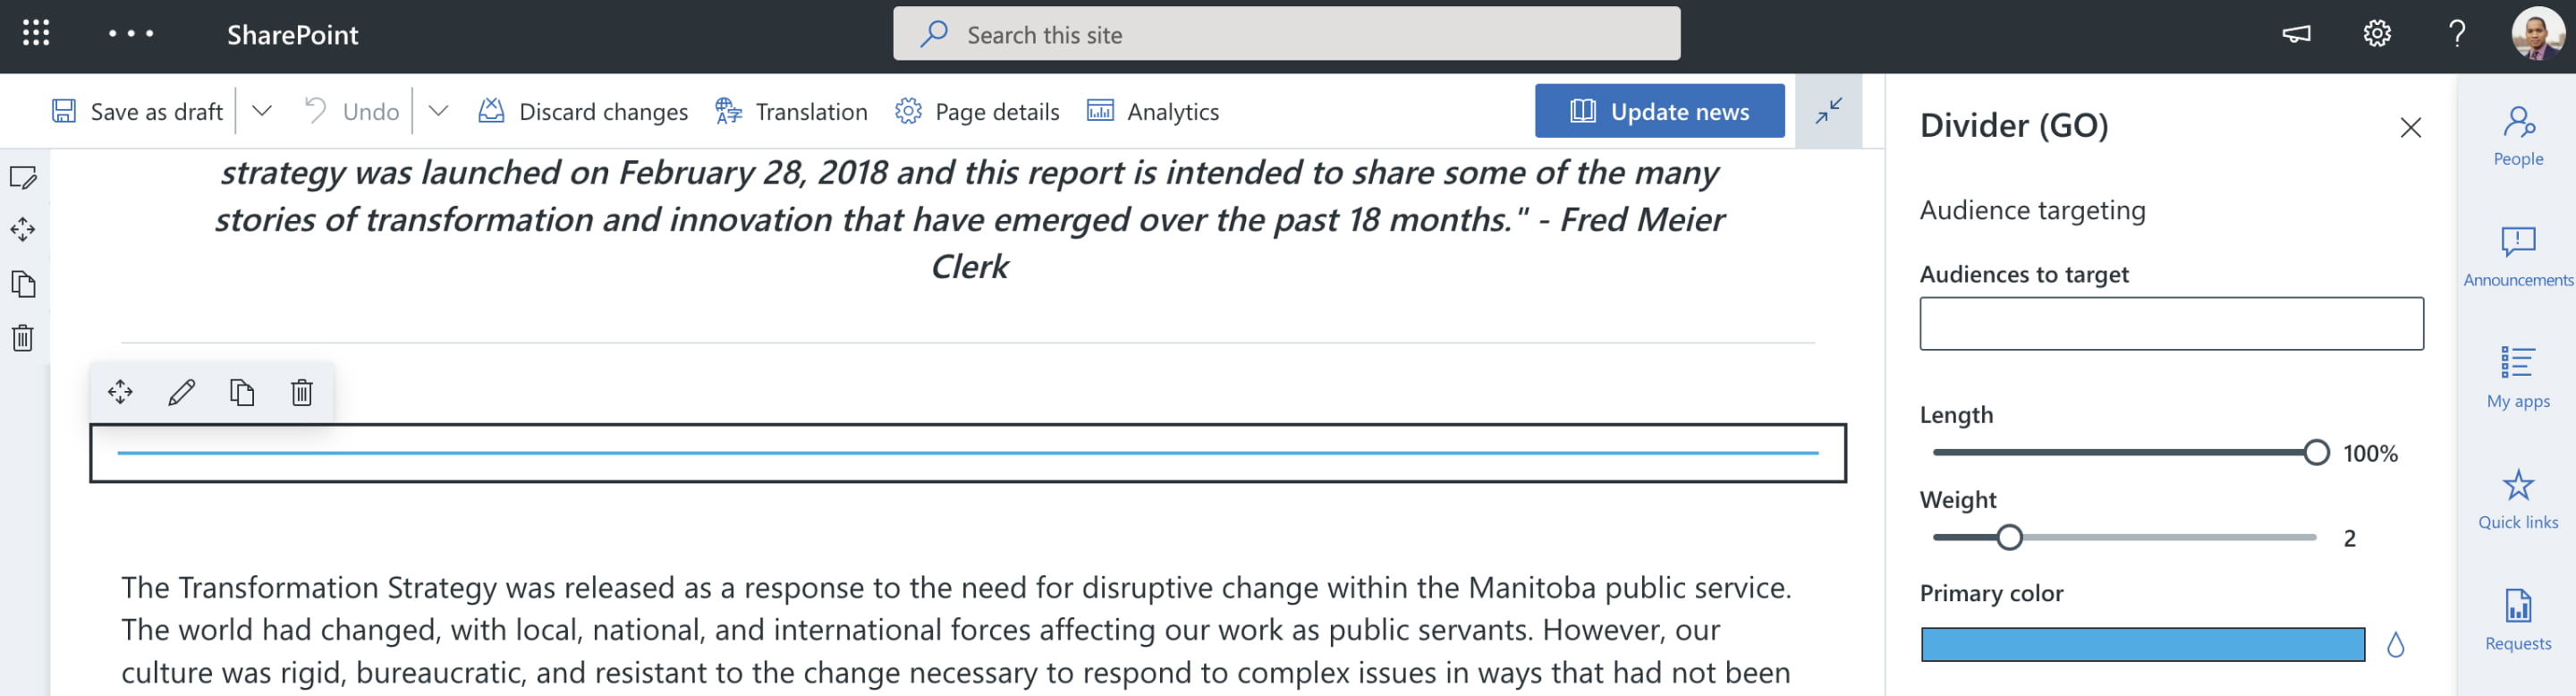Open the megaphone notifications icon

coord(2296,34)
